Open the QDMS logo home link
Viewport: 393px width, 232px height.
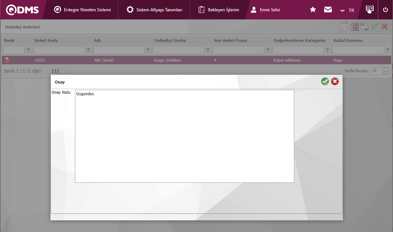coord(22,10)
